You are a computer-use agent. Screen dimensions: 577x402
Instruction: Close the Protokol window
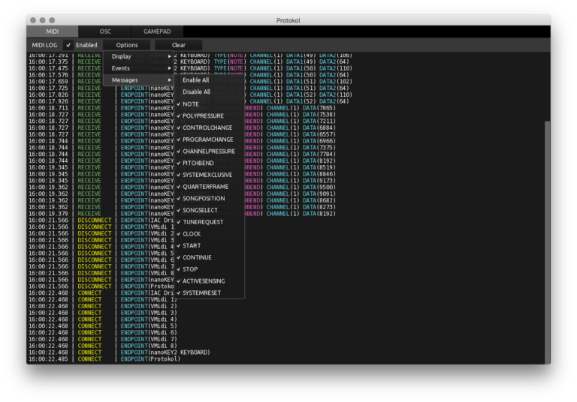point(33,20)
